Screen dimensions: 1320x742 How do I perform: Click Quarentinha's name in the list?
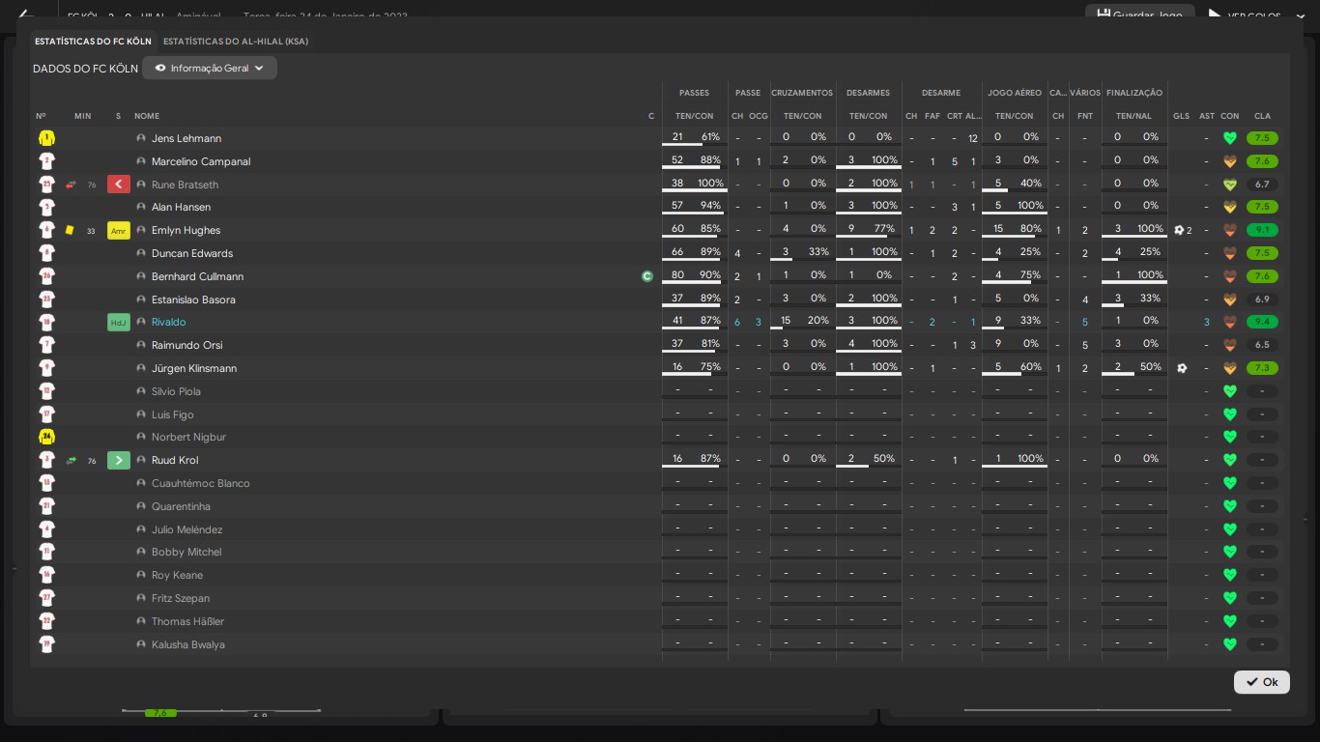[181, 506]
